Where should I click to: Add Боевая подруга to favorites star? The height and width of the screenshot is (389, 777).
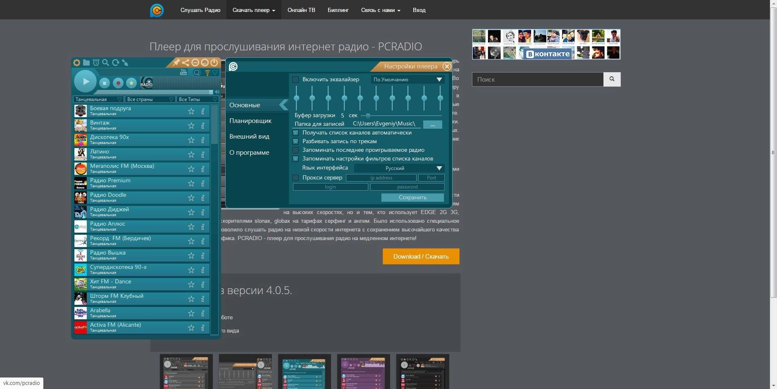(x=191, y=111)
